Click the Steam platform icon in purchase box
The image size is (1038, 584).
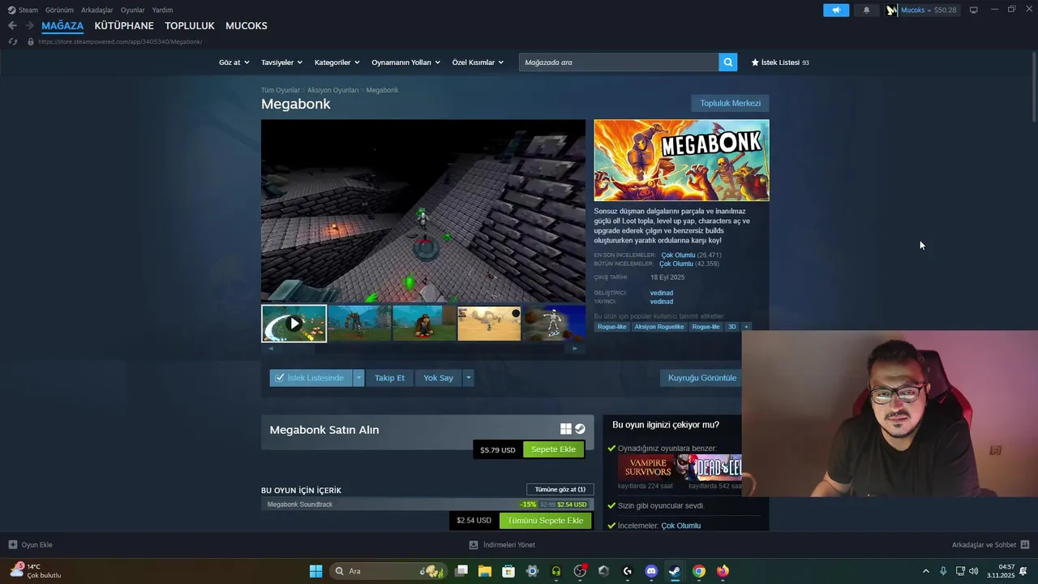[x=580, y=429]
